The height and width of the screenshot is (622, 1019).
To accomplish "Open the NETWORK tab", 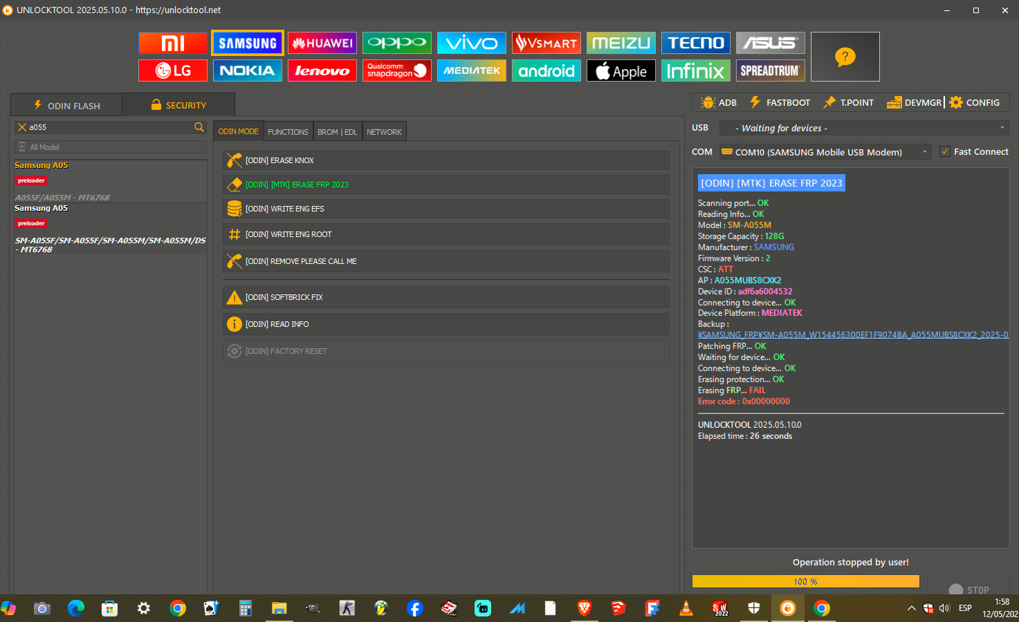I will point(384,132).
